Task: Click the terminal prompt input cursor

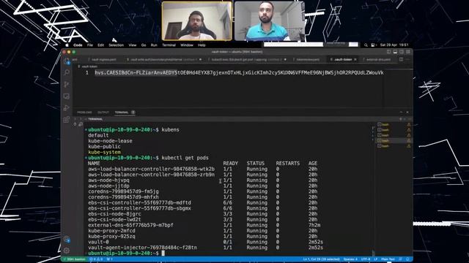Action: coord(163,254)
